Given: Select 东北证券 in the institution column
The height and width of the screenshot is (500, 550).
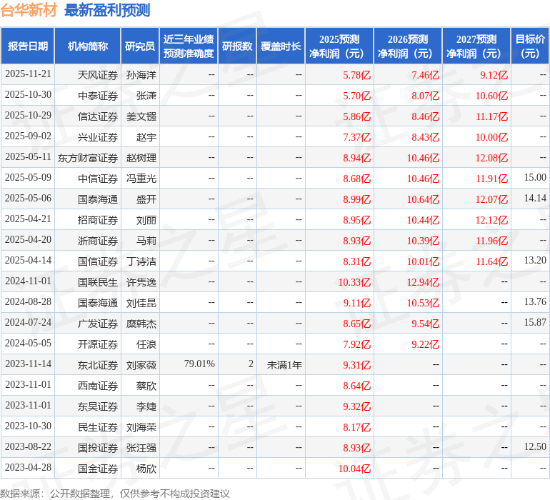Looking at the screenshot, I should [98, 365].
